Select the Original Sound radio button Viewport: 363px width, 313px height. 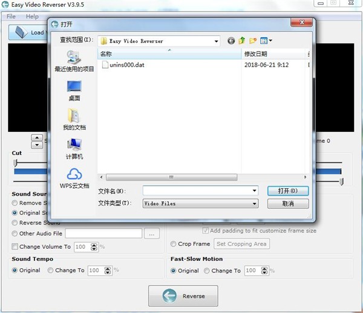15,213
